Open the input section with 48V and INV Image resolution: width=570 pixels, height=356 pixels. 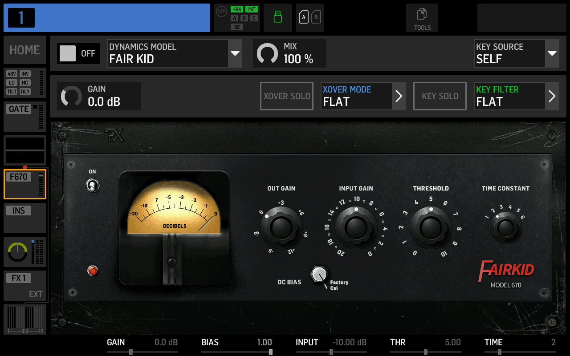(x=25, y=83)
